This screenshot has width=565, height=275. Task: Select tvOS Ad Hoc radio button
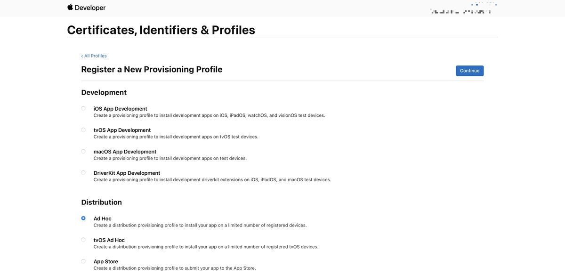[x=83, y=240]
